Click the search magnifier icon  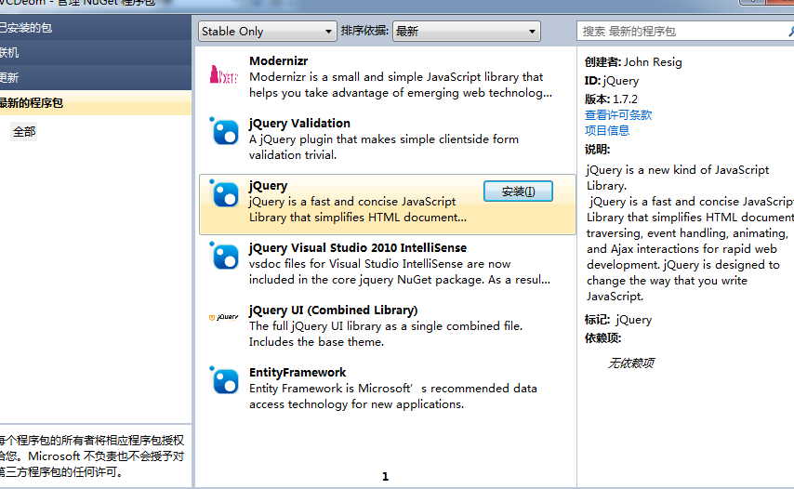click(x=790, y=32)
